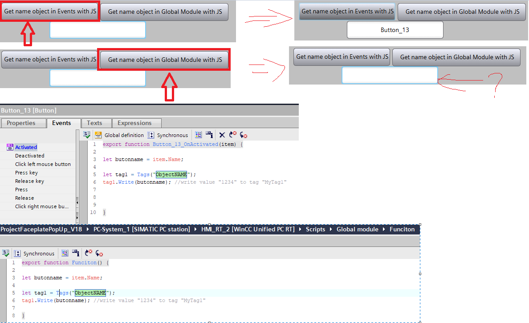Click object info icon in Button_13 script toolbar
Screen dimensions: 529x323
tap(209, 135)
